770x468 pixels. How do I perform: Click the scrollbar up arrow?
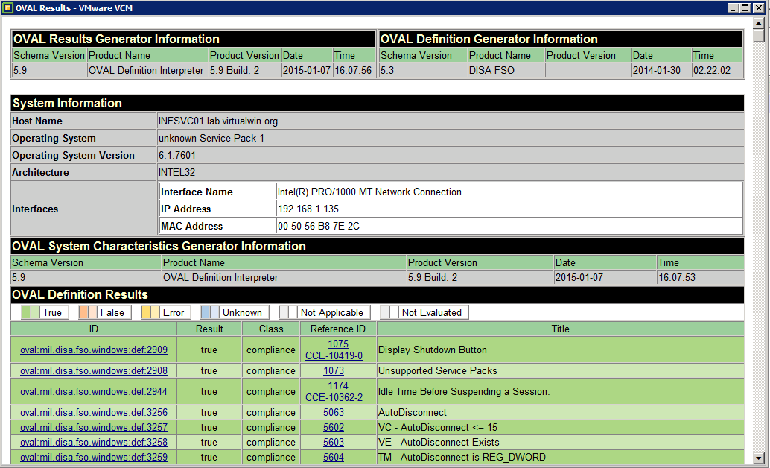tap(759, 22)
